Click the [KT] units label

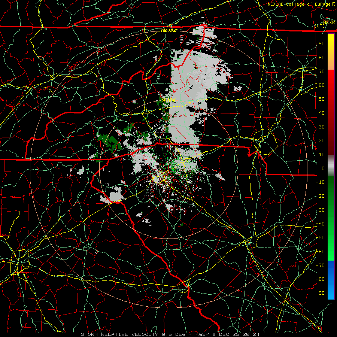click(319, 26)
